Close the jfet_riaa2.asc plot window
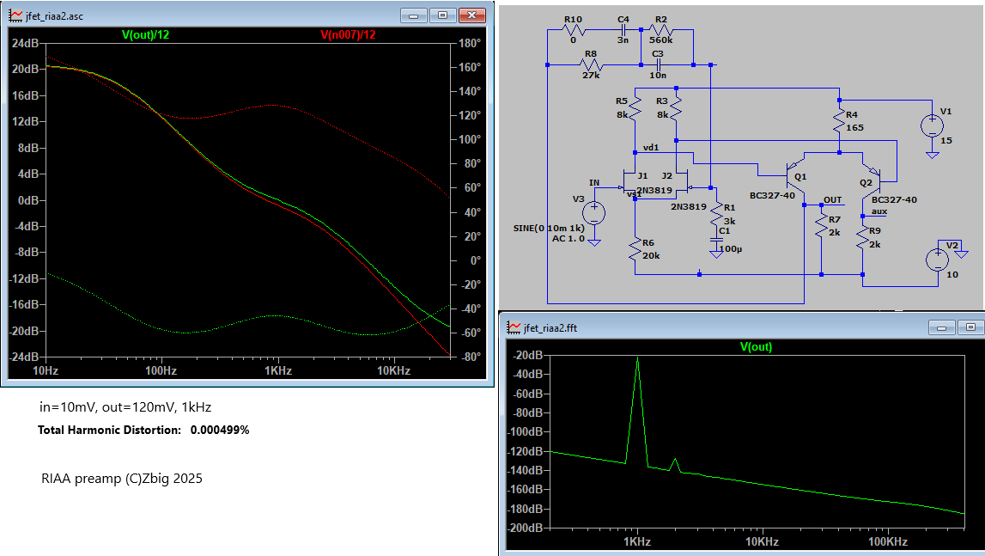985x556 pixels. click(x=471, y=15)
